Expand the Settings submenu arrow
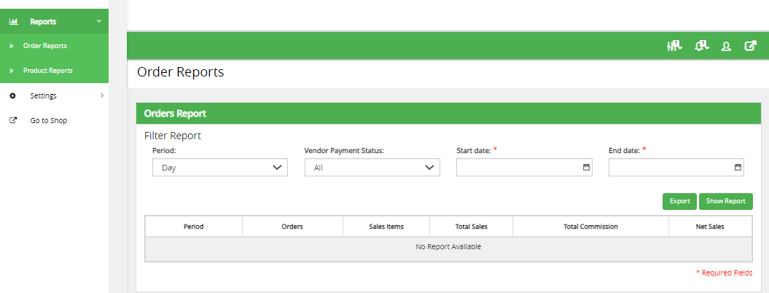The image size is (769, 293). (x=101, y=95)
